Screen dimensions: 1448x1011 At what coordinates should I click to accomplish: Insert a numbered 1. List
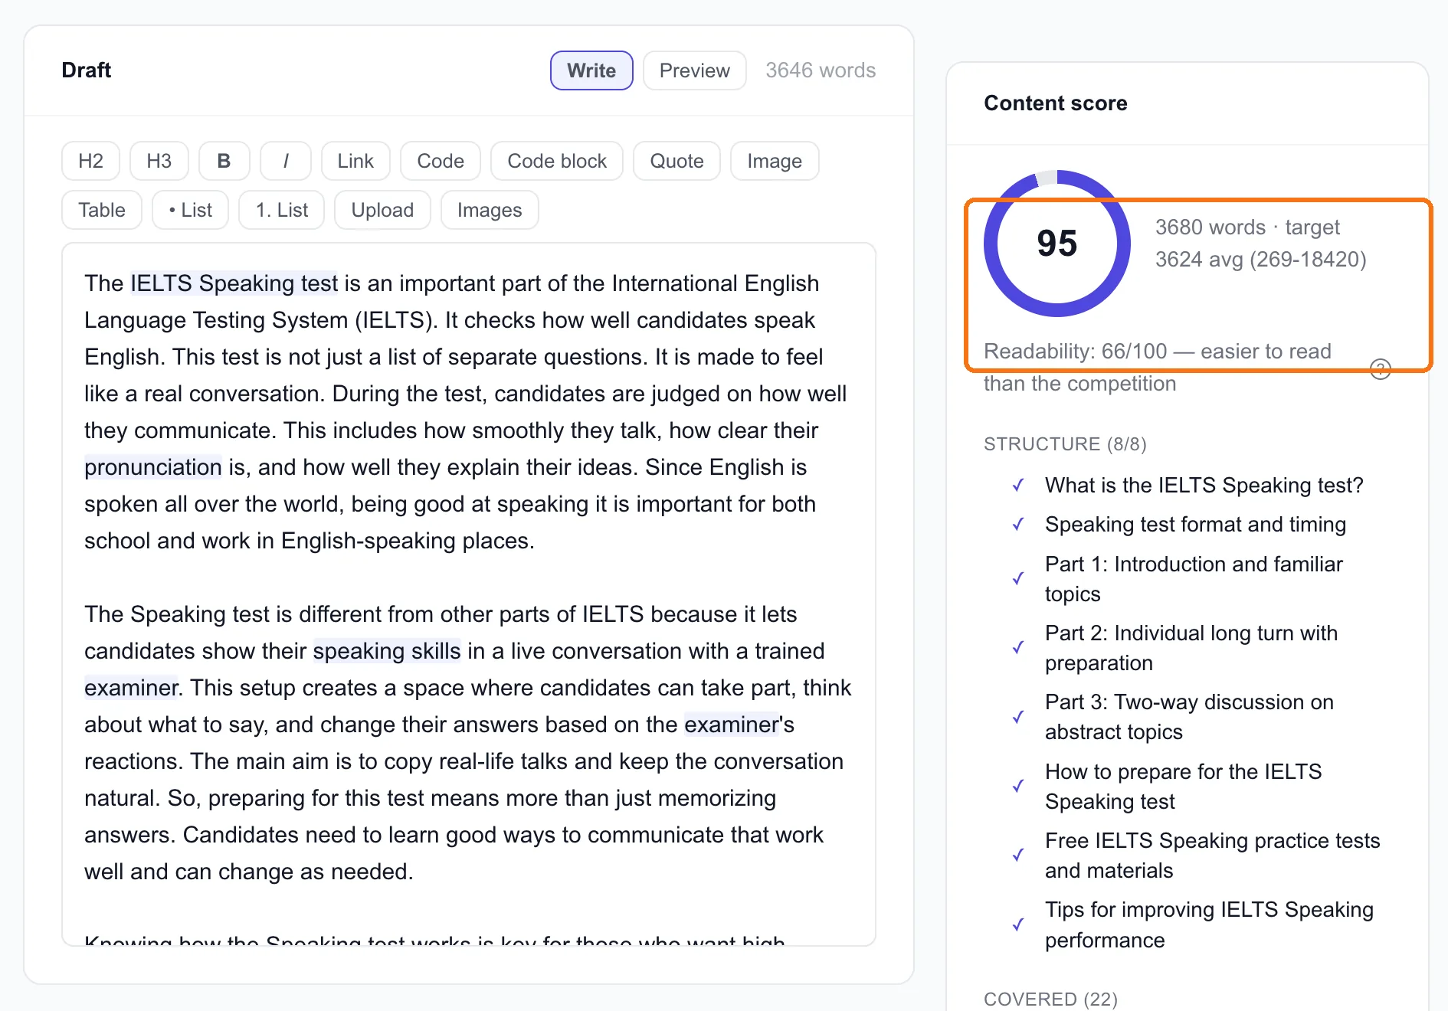coord(281,210)
